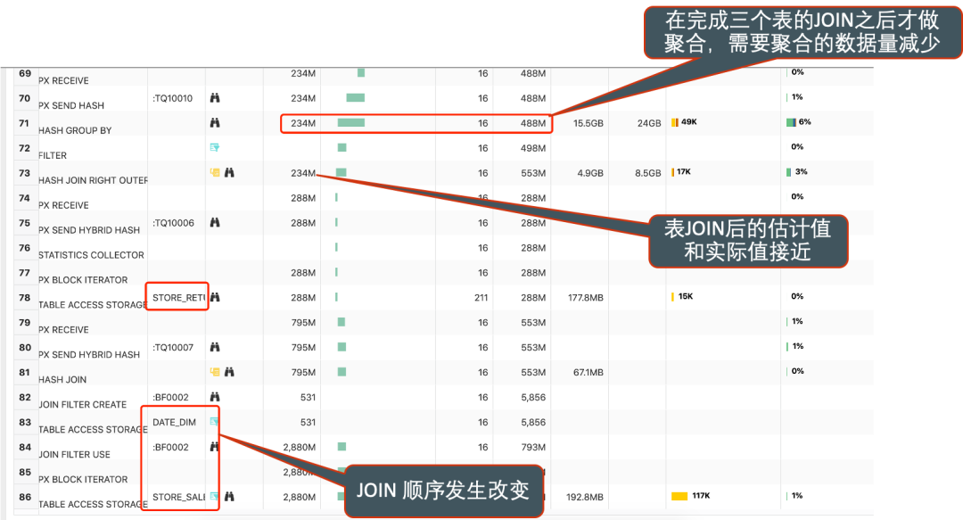Click the :TQ10010 object name
Screen dimensions: 963x520
tap(173, 98)
